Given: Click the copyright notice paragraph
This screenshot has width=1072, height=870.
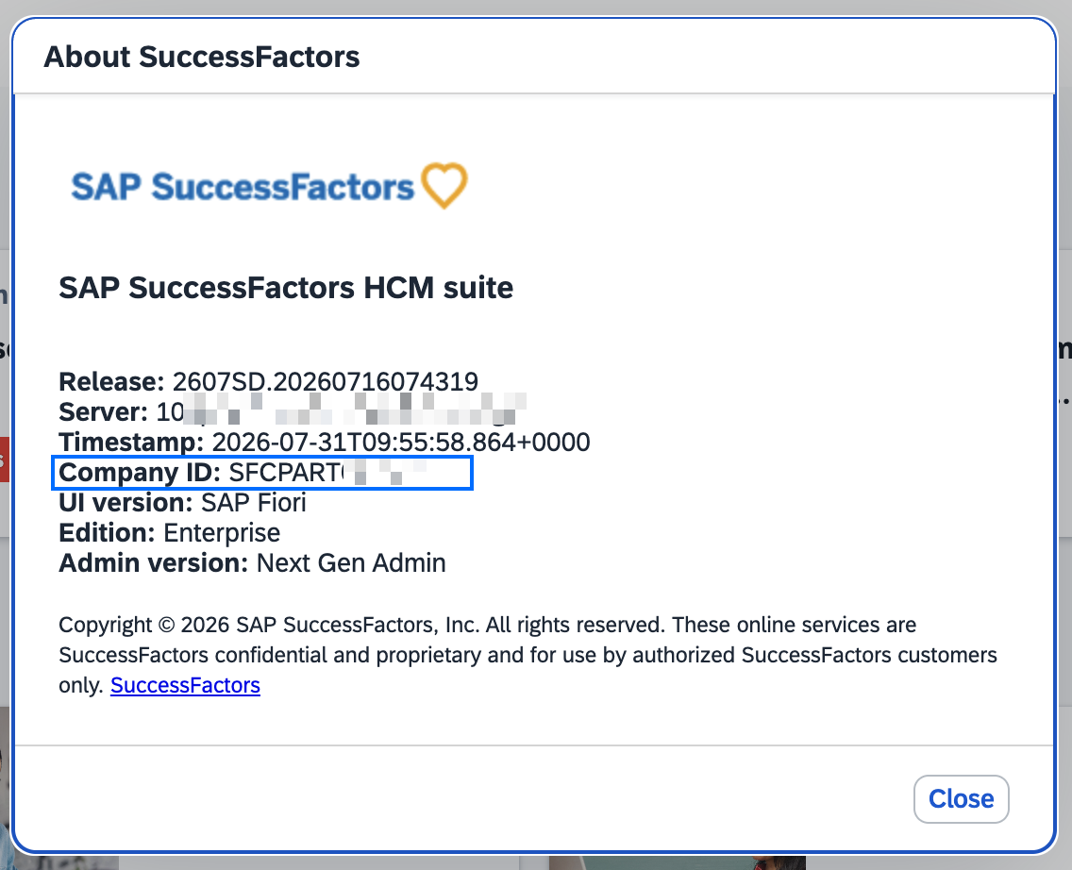Looking at the screenshot, I should click(x=528, y=655).
